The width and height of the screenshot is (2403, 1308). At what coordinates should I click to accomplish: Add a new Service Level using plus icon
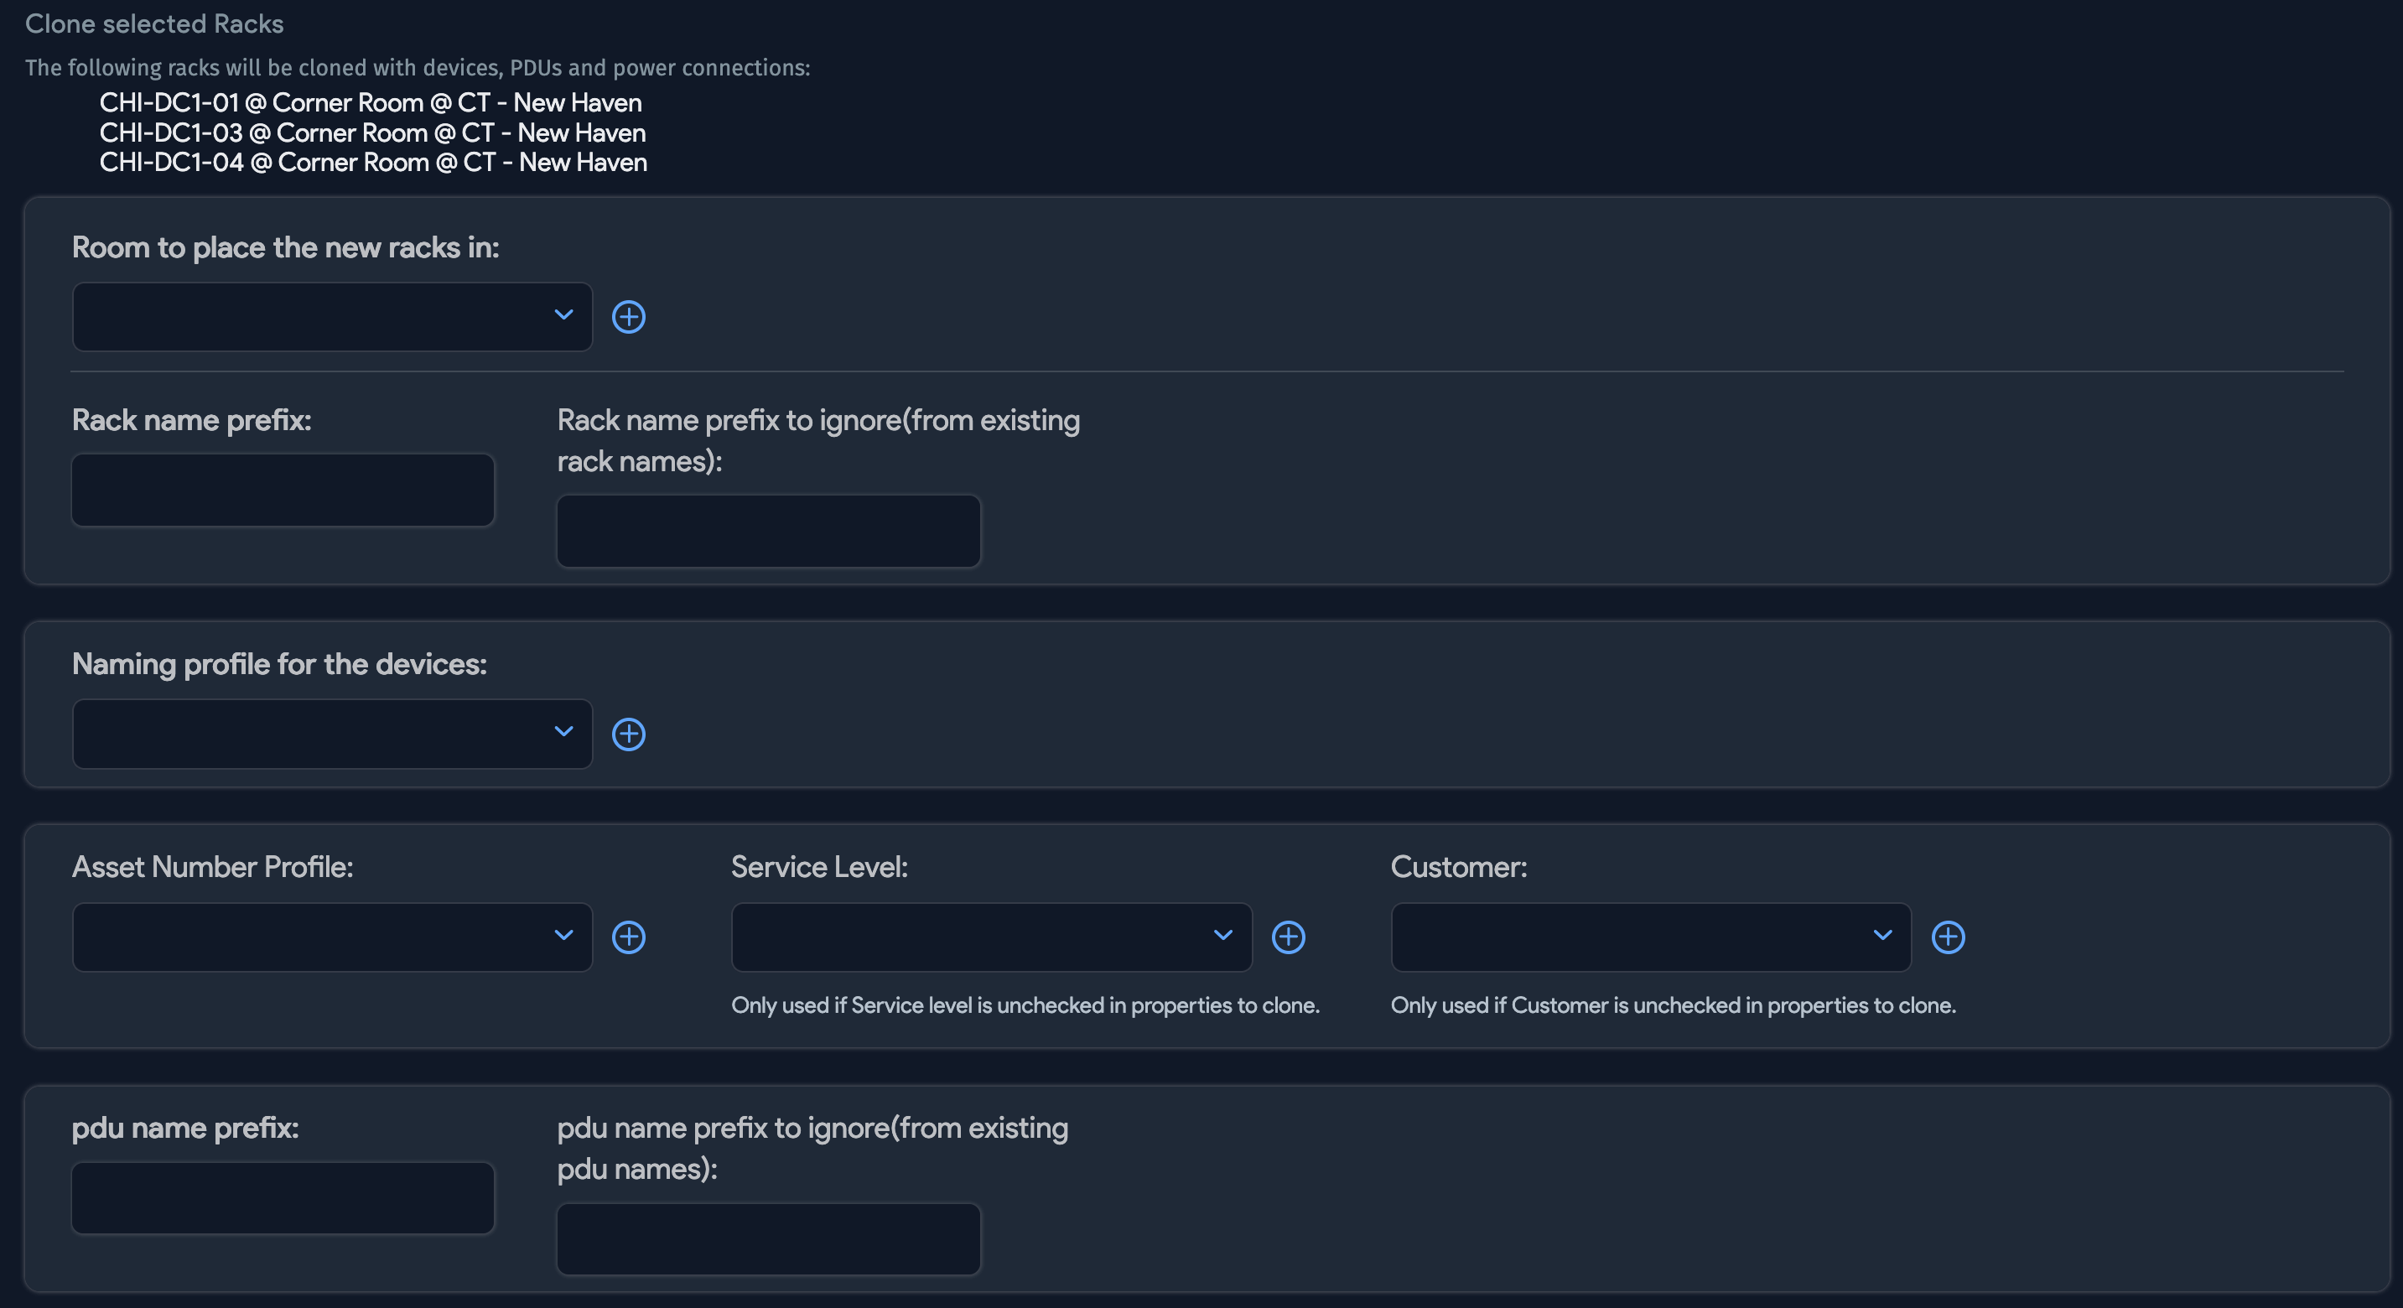coord(1287,937)
